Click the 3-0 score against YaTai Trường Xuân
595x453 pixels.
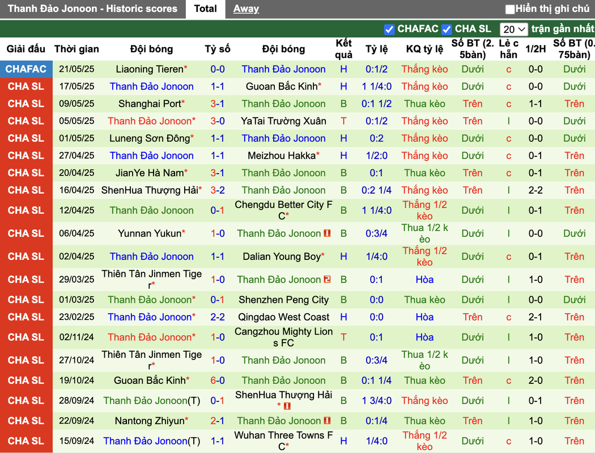[218, 121]
